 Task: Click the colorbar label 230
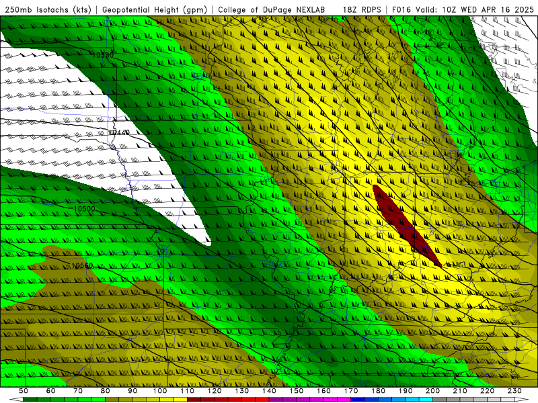(514, 391)
